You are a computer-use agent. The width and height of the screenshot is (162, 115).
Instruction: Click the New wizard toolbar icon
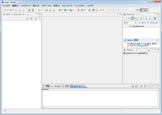(5, 10)
